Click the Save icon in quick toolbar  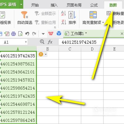(x=1, y=34)
